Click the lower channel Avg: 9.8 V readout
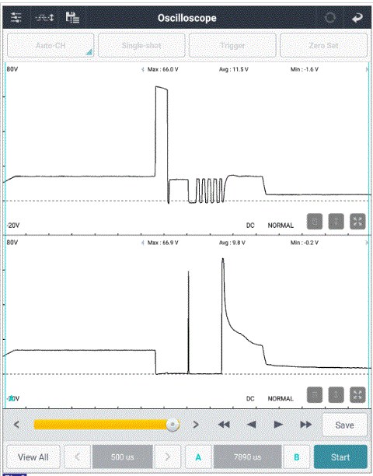Viewport: 373px width, 476px height. click(232, 243)
